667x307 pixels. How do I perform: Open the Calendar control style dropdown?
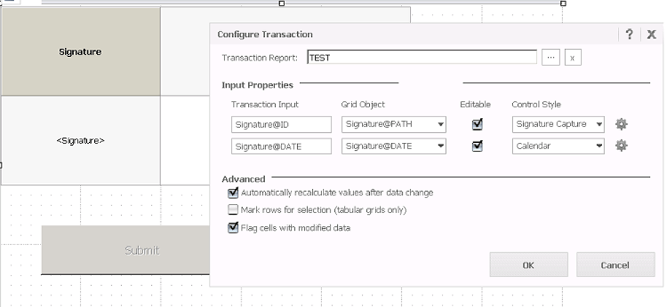coord(599,146)
